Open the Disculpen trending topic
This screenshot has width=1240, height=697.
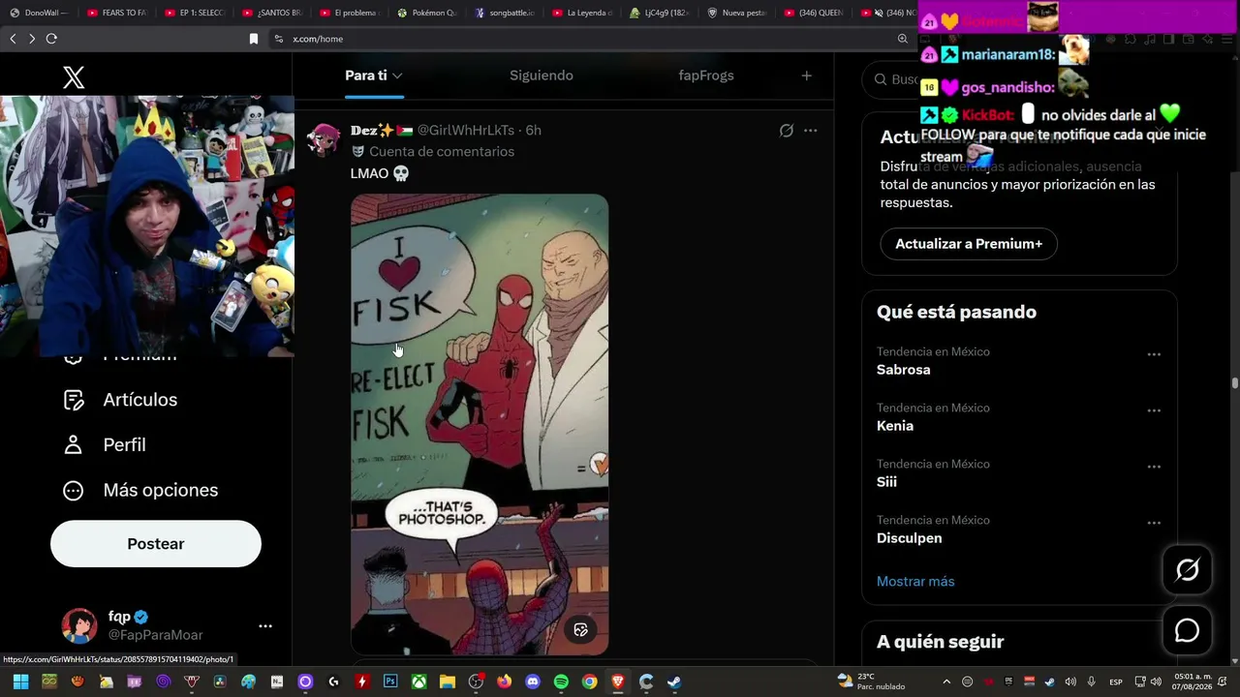pos(910,538)
